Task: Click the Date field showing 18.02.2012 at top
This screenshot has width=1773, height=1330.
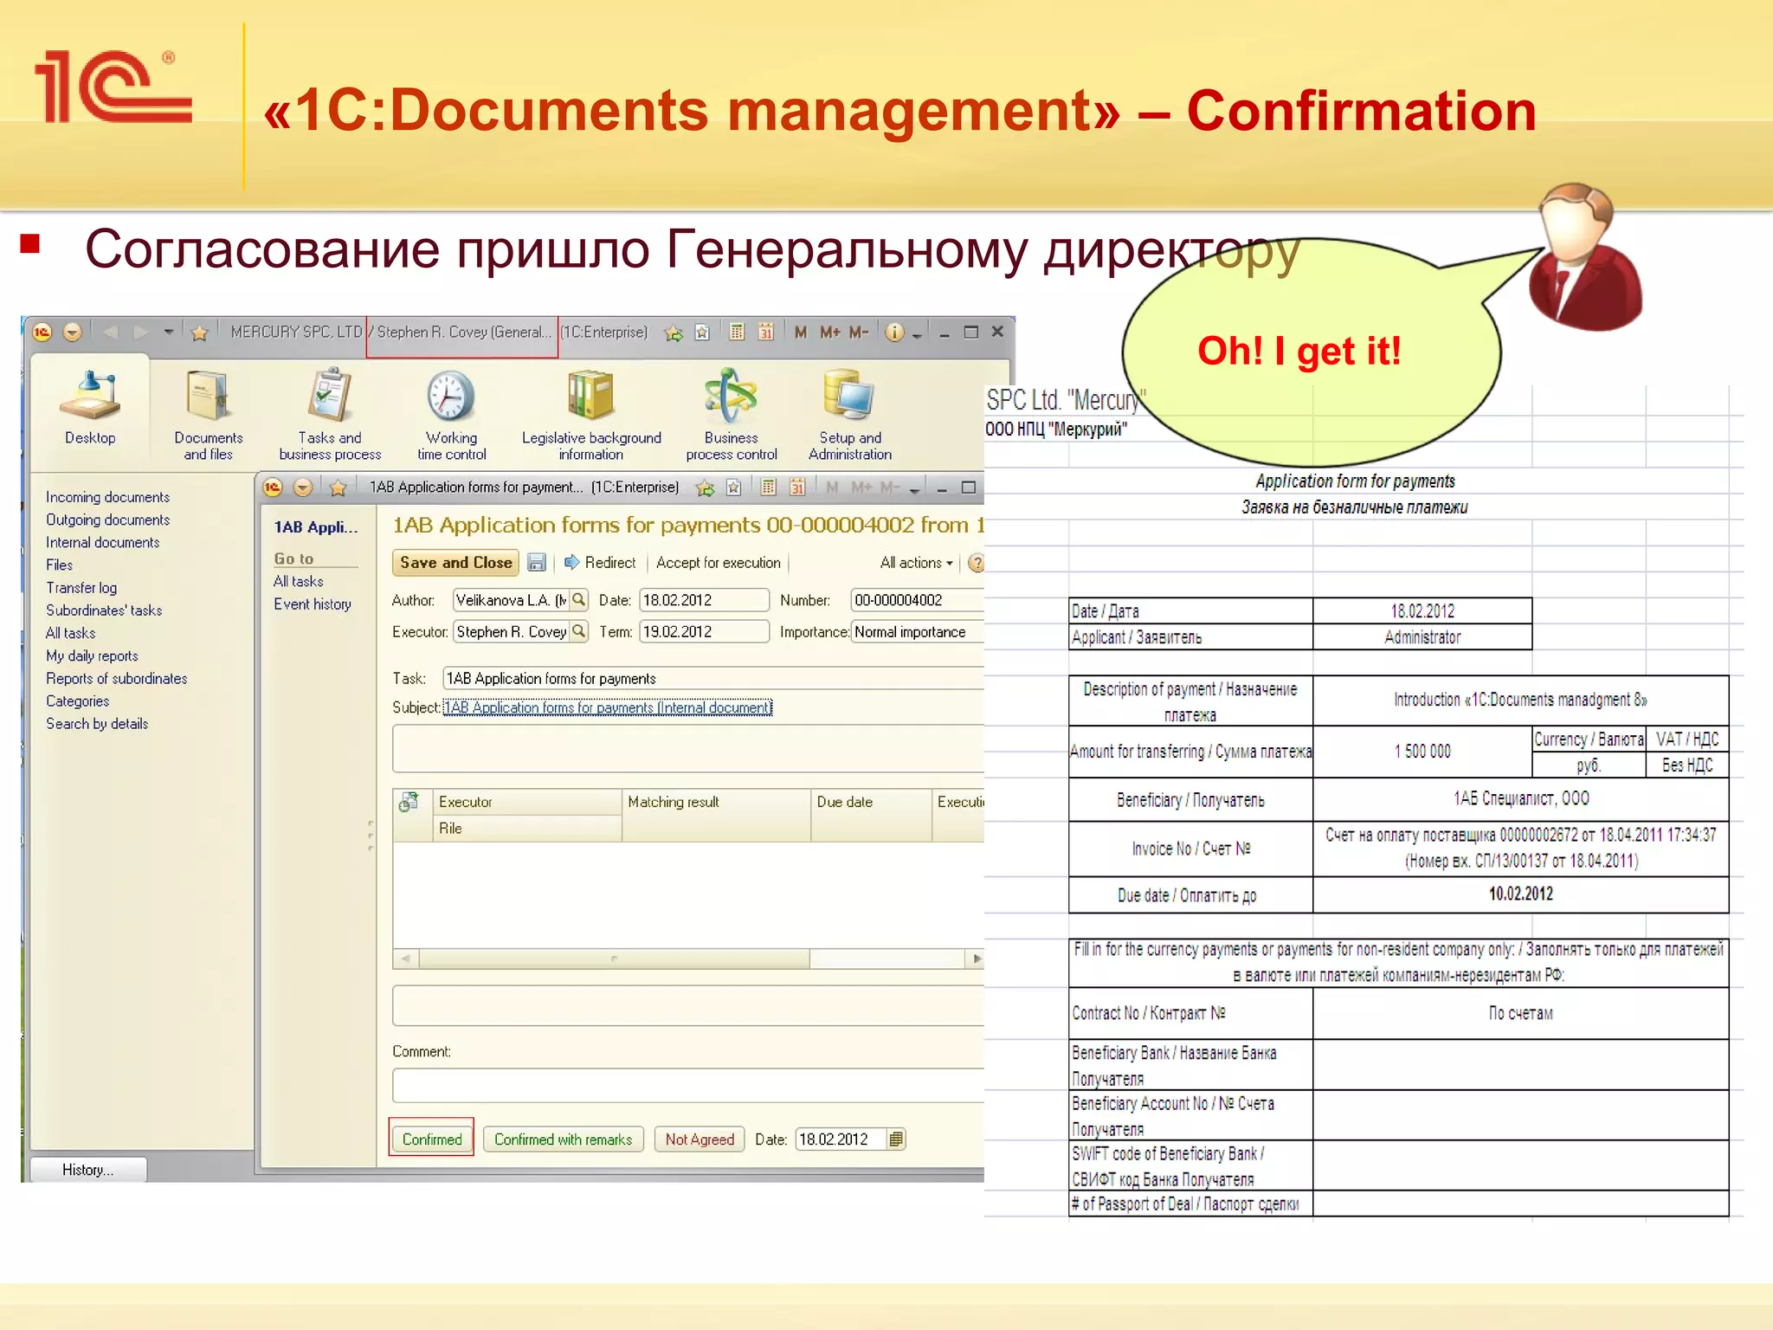Action: coord(704,600)
